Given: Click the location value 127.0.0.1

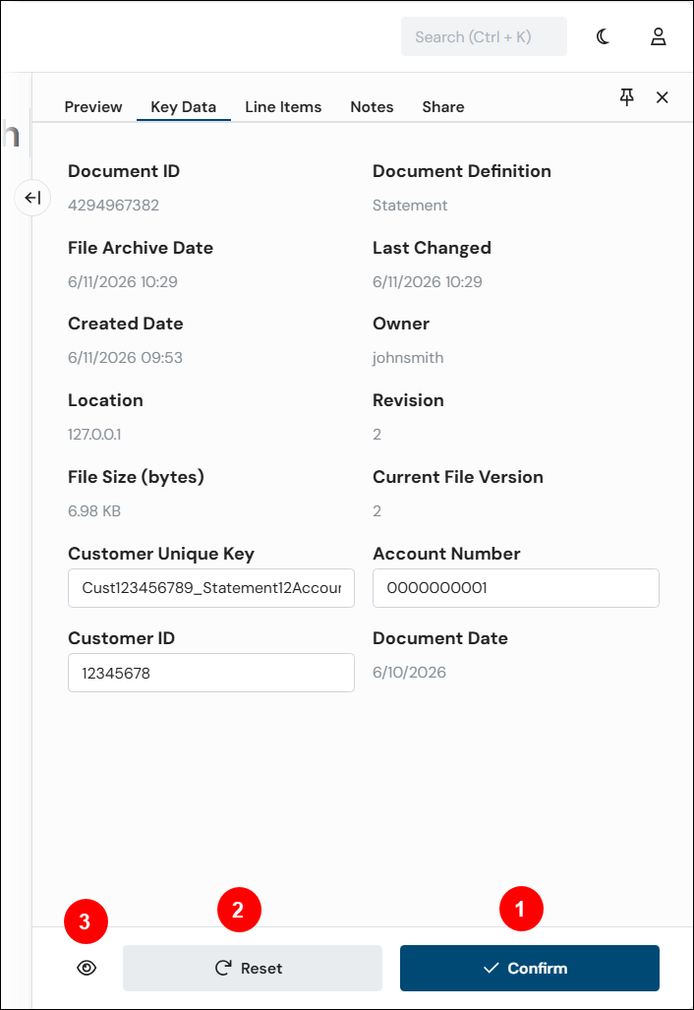Looking at the screenshot, I should [94, 434].
